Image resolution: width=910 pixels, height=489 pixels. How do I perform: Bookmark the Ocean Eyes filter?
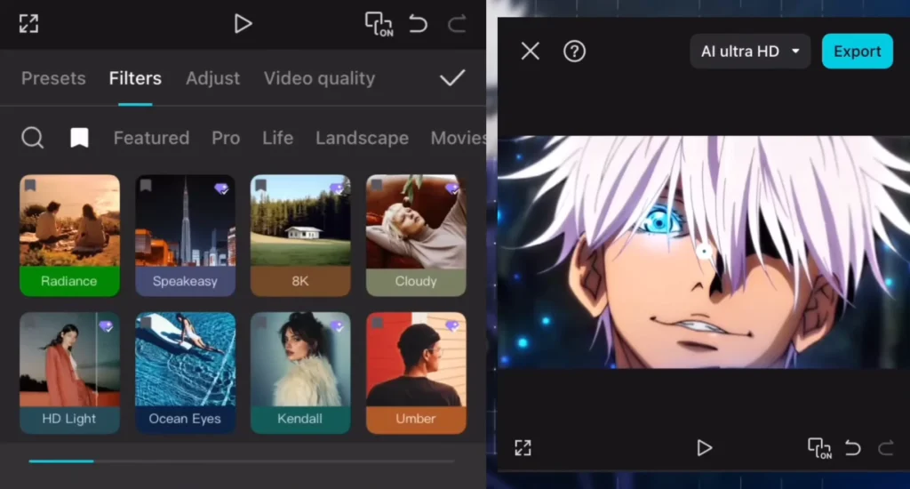tap(146, 323)
